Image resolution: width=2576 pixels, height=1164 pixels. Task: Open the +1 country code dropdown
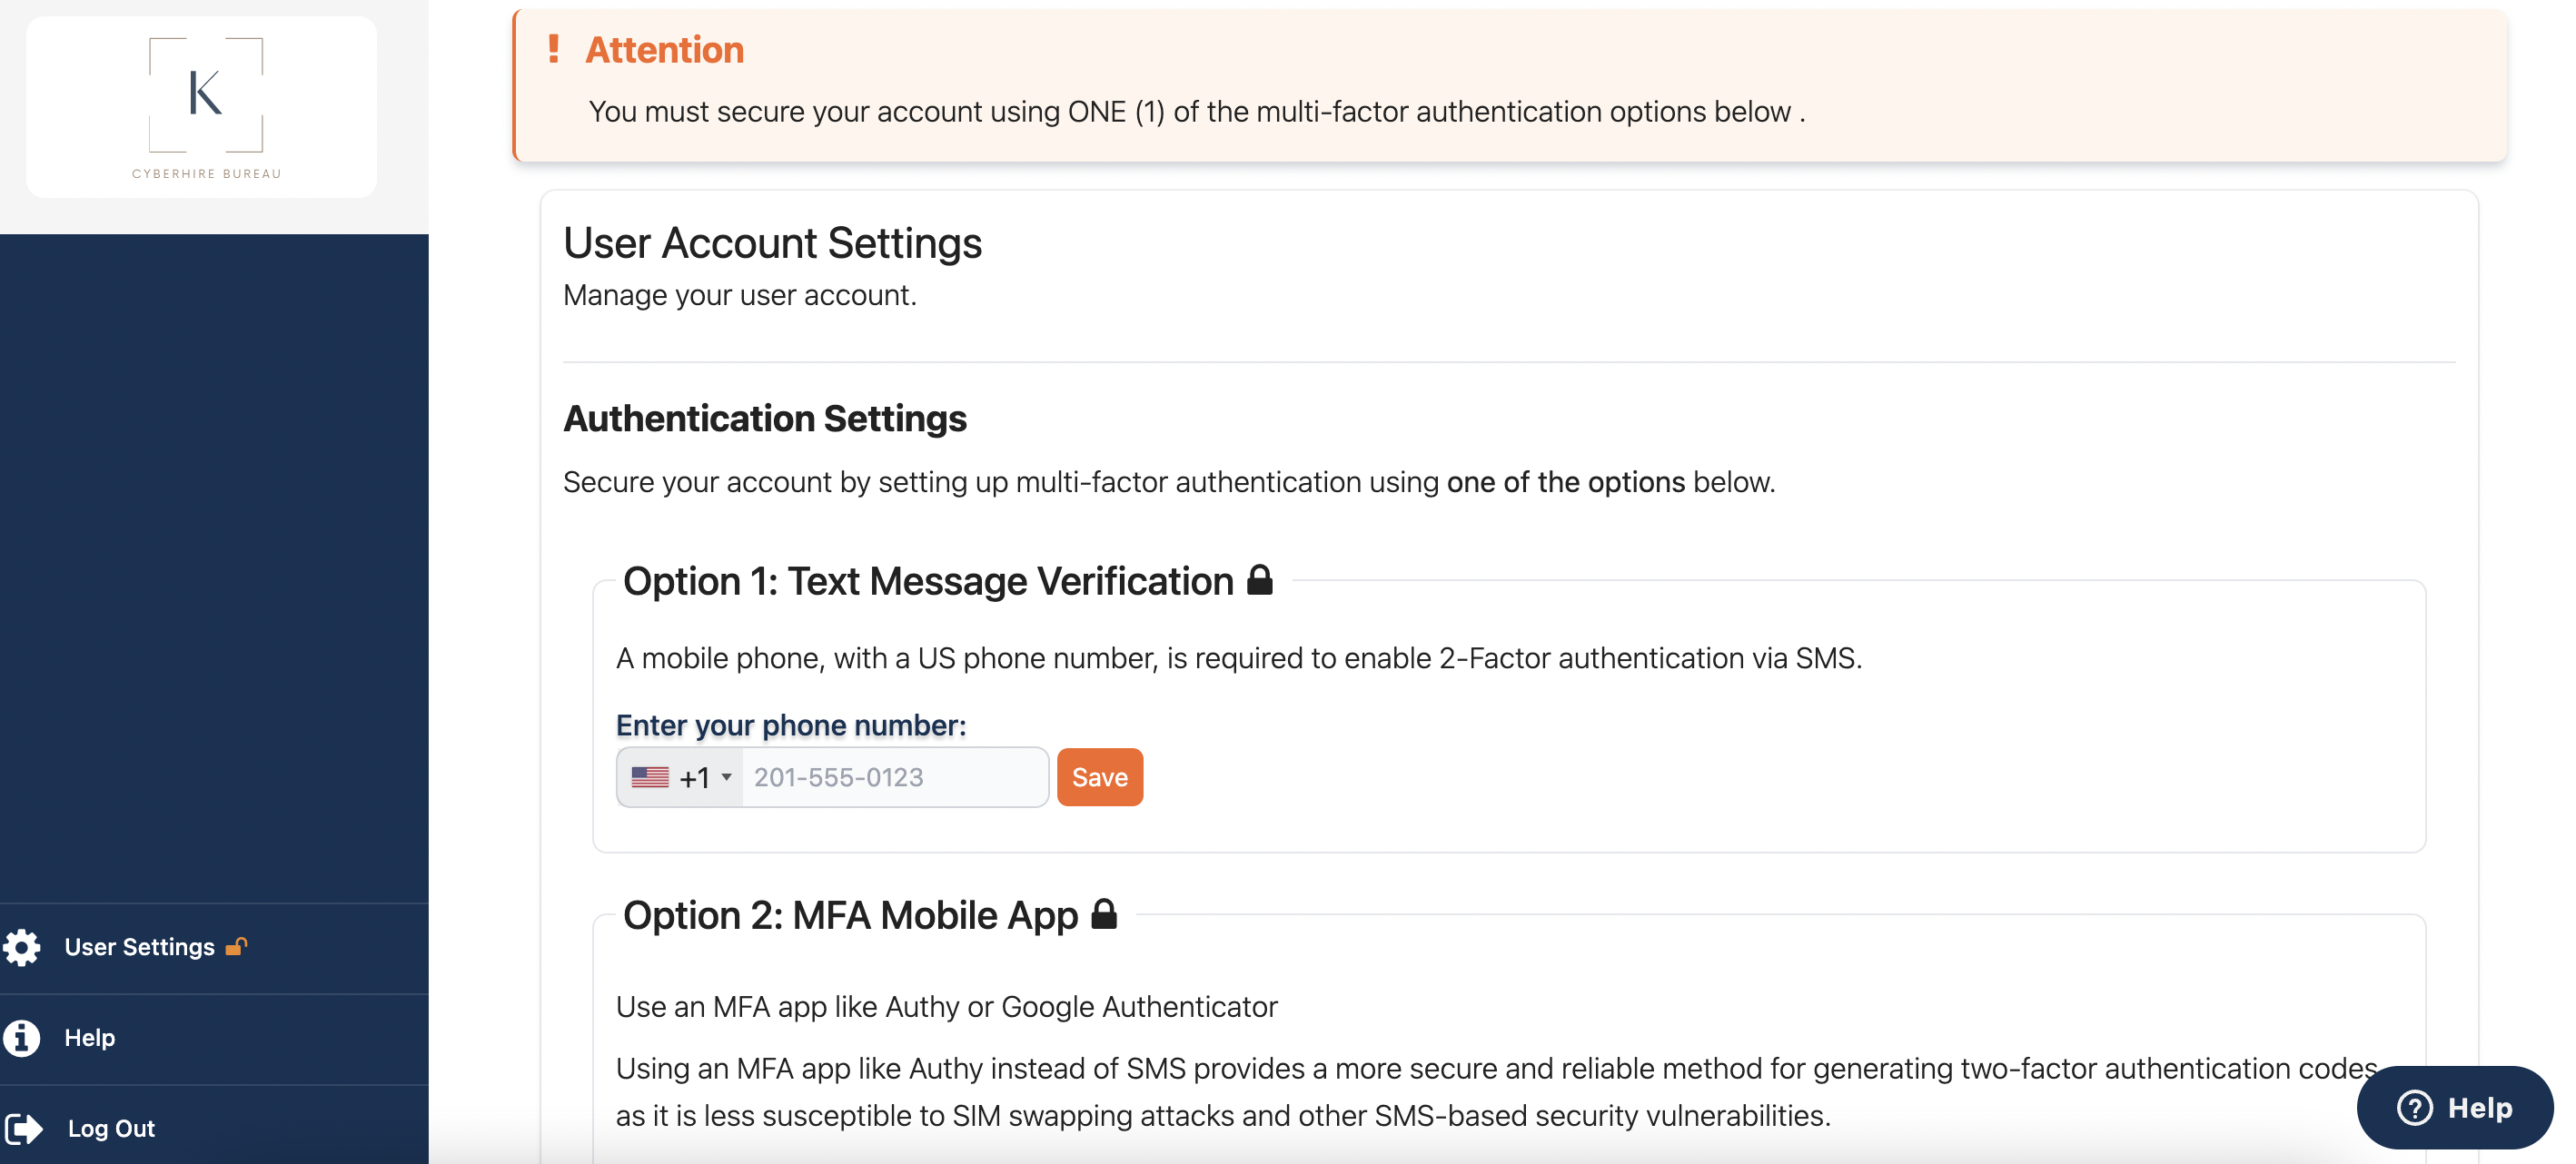click(x=681, y=777)
